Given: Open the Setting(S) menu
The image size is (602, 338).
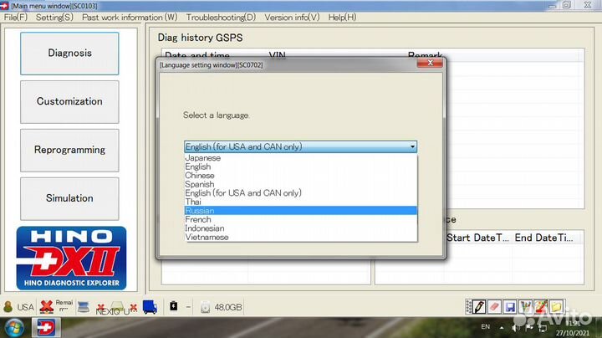Looking at the screenshot, I should point(54,17).
